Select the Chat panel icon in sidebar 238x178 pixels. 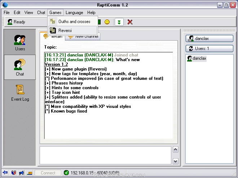pyautogui.click(x=20, y=67)
